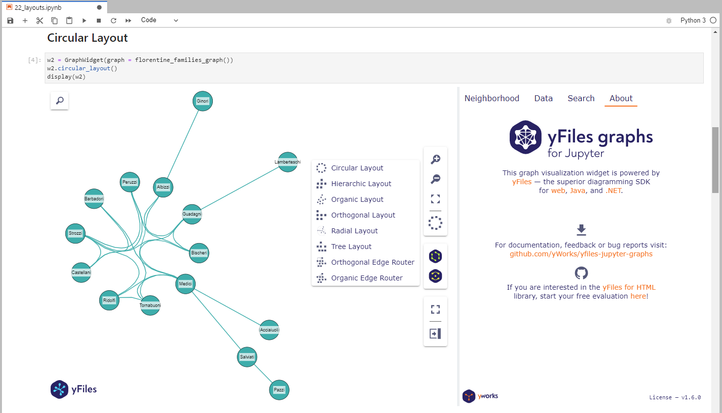Click the Medici node in the graph
722x413 pixels.
coord(185,283)
